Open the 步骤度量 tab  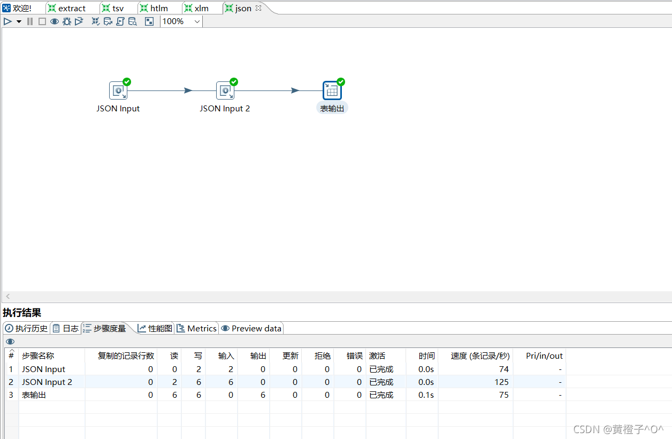(104, 328)
